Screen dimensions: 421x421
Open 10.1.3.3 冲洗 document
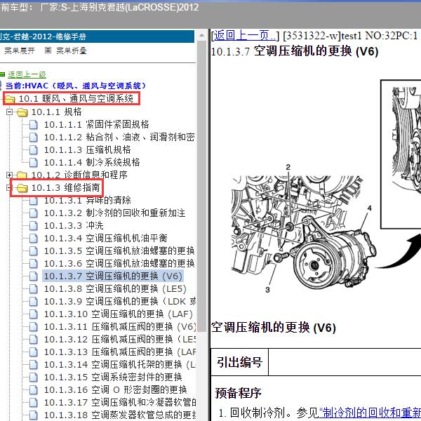74,225
